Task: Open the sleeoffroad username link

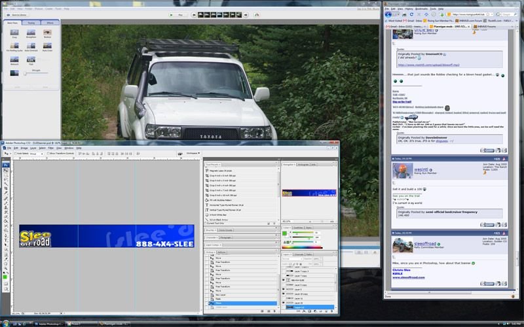Action: tap(425, 243)
